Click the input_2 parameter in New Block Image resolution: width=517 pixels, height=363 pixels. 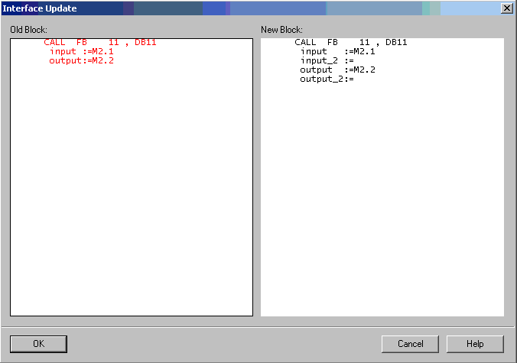[x=319, y=60]
